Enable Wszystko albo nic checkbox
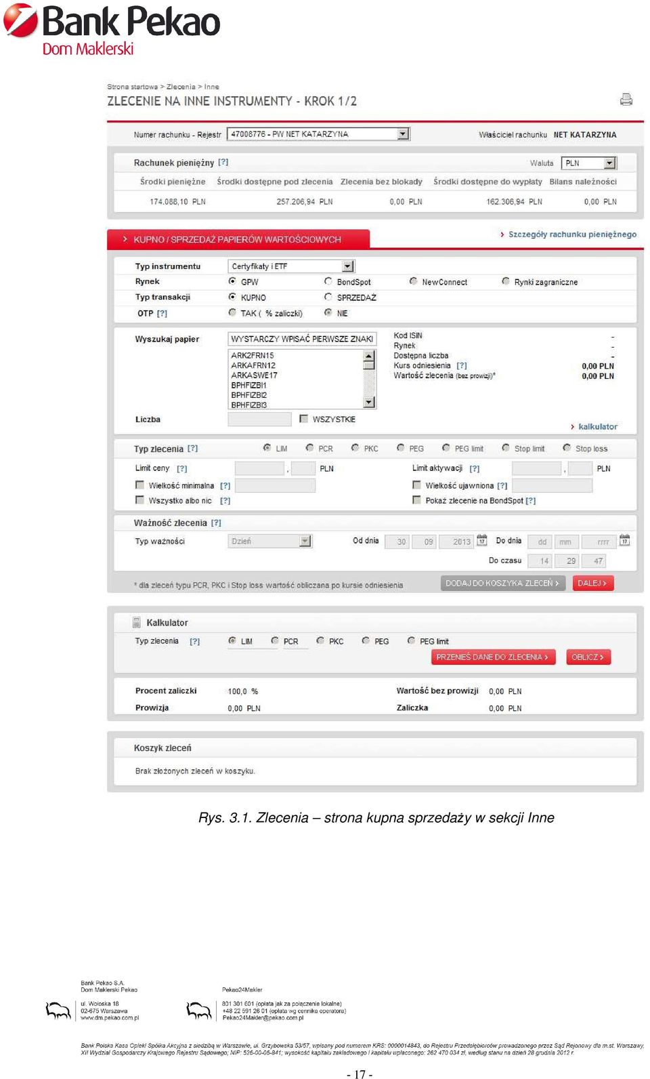The height and width of the screenshot is (1079, 650). tap(139, 500)
